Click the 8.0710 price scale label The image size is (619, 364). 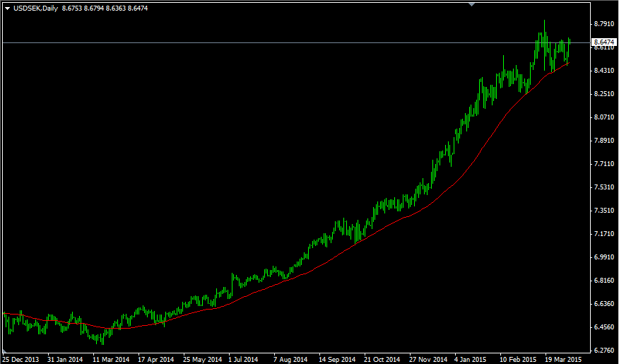pos(604,117)
